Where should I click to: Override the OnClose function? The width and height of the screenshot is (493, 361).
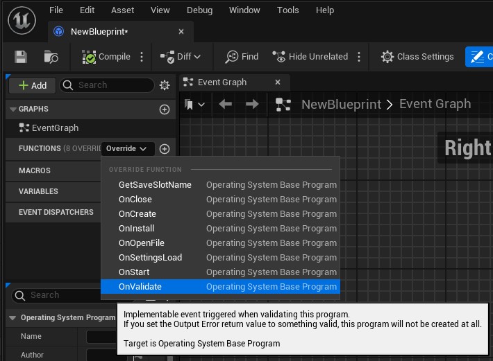pyautogui.click(x=220, y=199)
